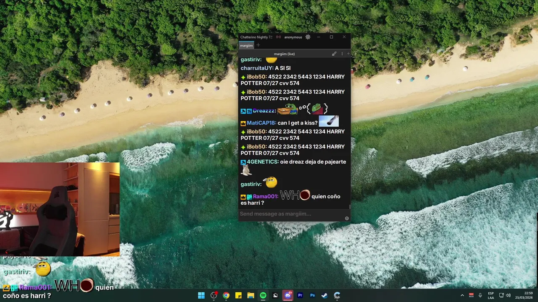The height and width of the screenshot is (302, 538).
Task: Open Adobe Photoshop from taskbar
Action: [x=312, y=295]
